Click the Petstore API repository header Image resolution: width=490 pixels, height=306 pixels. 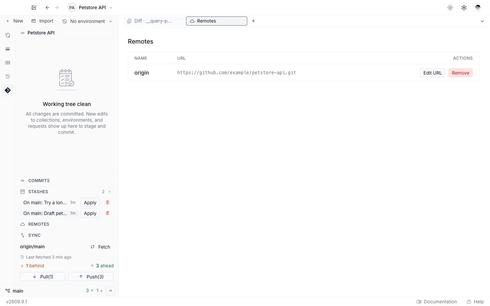67,33
